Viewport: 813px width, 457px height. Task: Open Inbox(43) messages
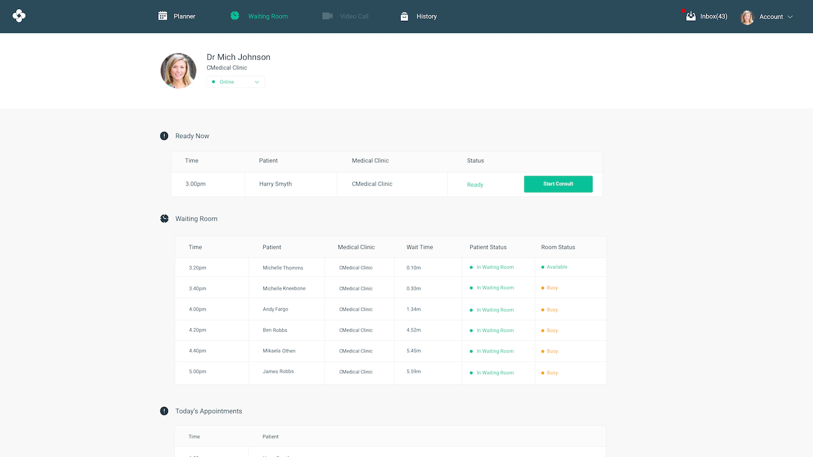click(x=714, y=16)
